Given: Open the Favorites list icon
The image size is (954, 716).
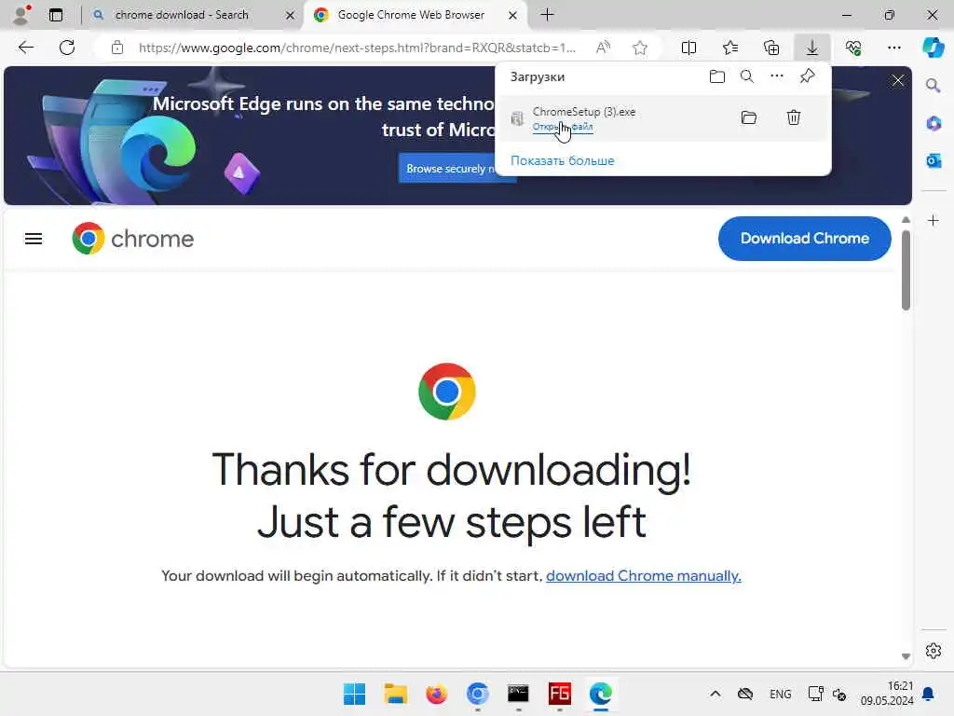Looking at the screenshot, I should (730, 48).
